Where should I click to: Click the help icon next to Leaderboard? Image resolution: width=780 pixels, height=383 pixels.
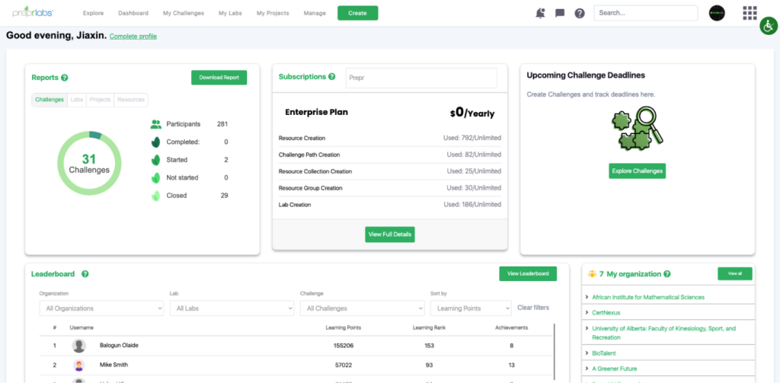point(85,274)
